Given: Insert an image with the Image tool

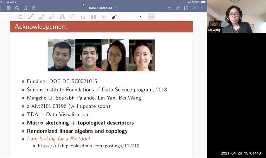Looking at the screenshot, I should click(83, 17).
